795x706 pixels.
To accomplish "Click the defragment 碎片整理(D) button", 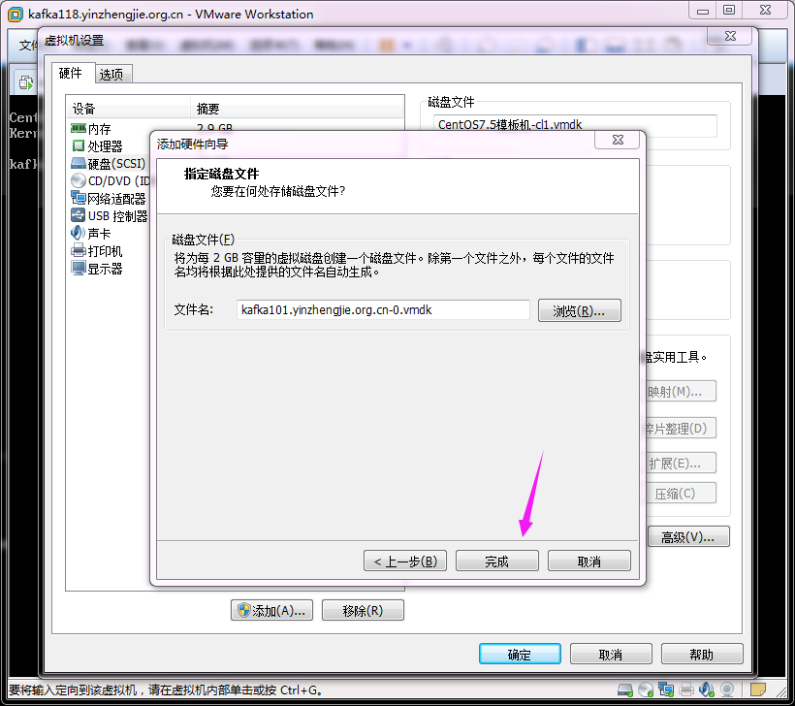I will click(x=680, y=428).
